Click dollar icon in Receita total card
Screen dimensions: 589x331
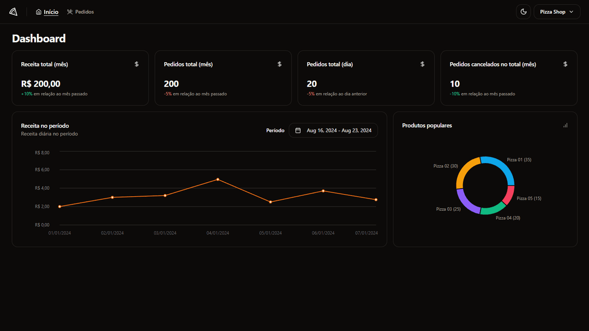tap(136, 64)
